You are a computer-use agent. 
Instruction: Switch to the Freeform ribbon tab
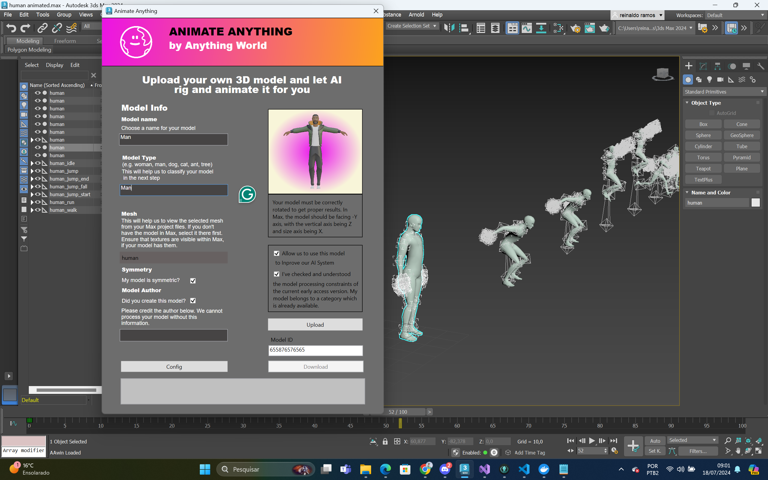tap(65, 41)
